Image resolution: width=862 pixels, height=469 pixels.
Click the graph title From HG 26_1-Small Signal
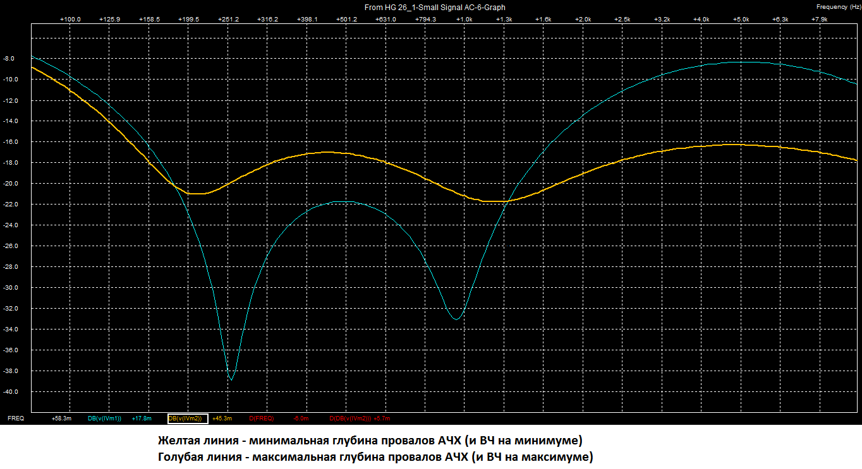point(435,8)
